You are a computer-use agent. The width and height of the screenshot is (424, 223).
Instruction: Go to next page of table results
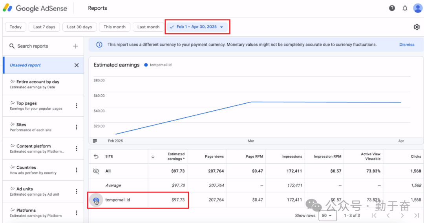402,216
